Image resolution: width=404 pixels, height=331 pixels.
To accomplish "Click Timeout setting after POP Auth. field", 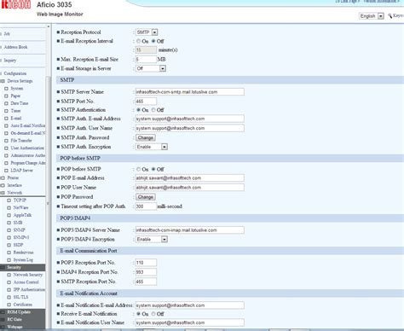I will point(146,206).
